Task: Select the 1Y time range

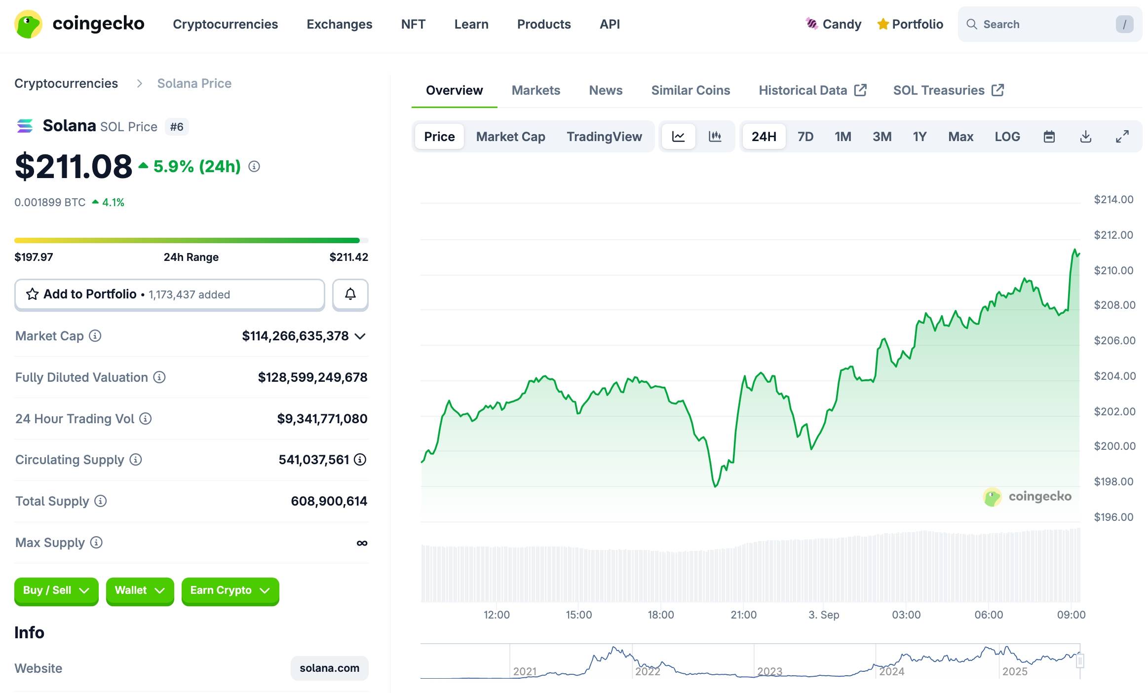Action: pyautogui.click(x=919, y=137)
